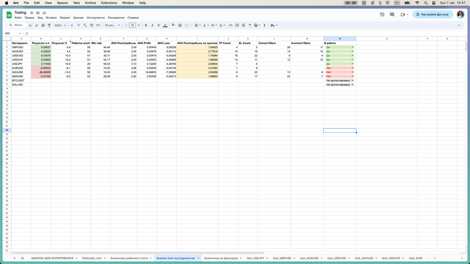Insert a chart from the toolbar
Screen dimensions: 470x264
pos(243,25)
